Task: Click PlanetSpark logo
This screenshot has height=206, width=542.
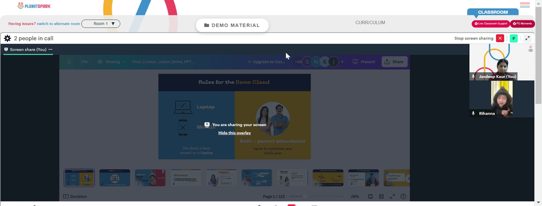Action: click(x=34, y=5)
